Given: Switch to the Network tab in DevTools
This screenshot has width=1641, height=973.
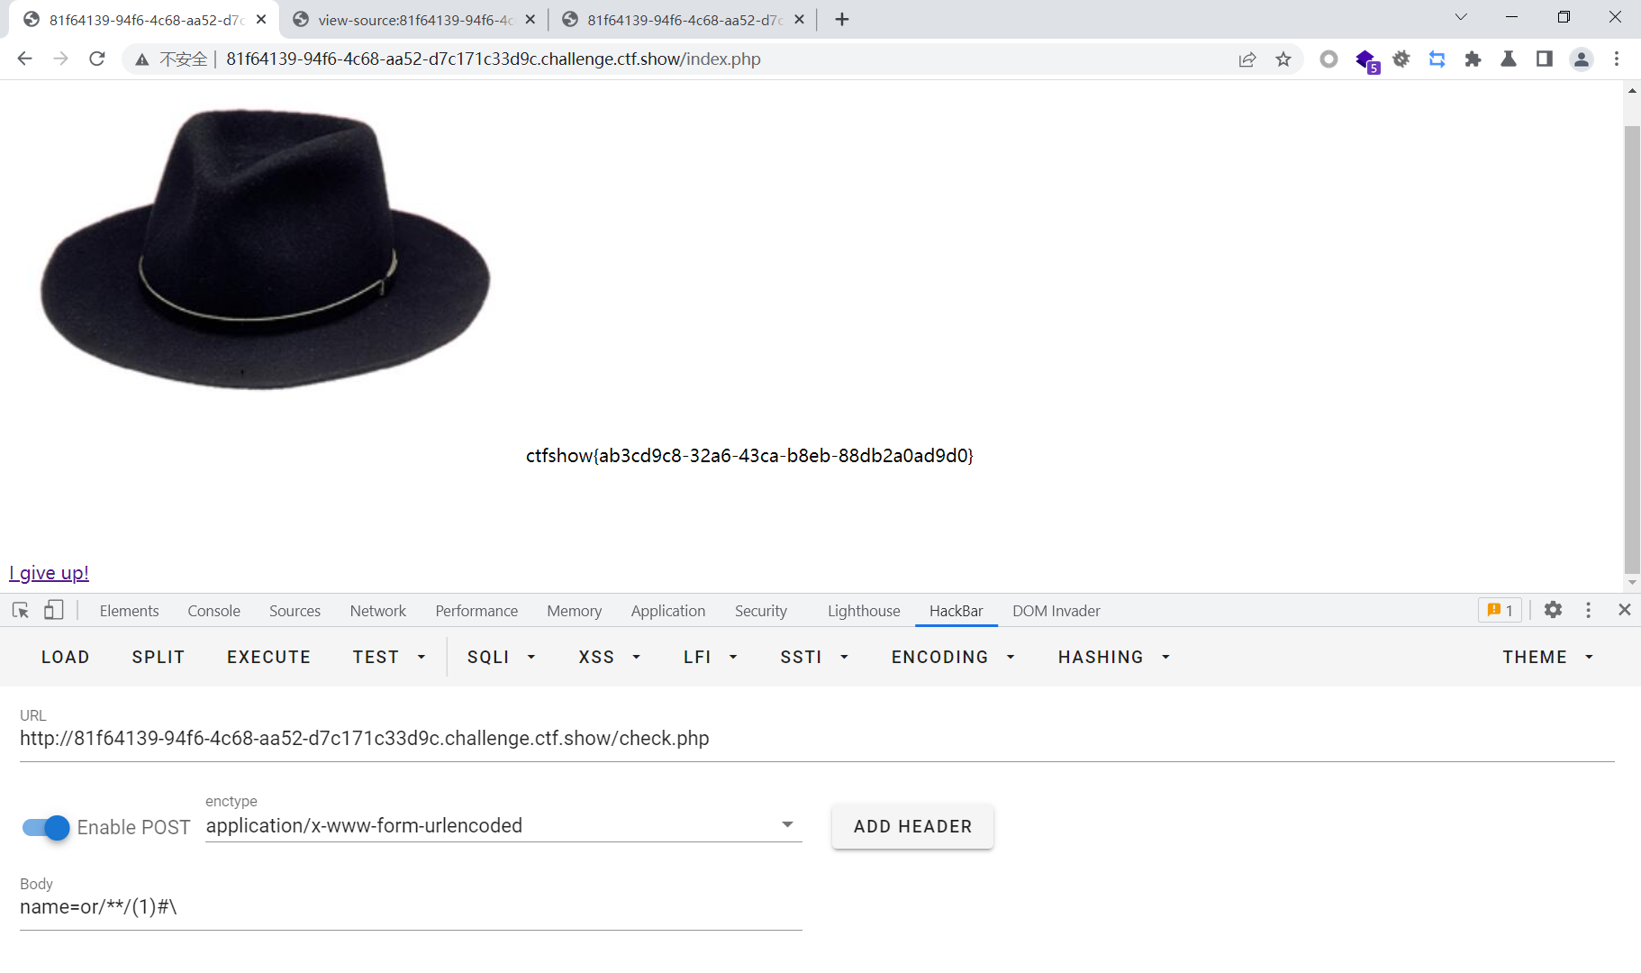Looking at the screenshot, I should 377,611.
